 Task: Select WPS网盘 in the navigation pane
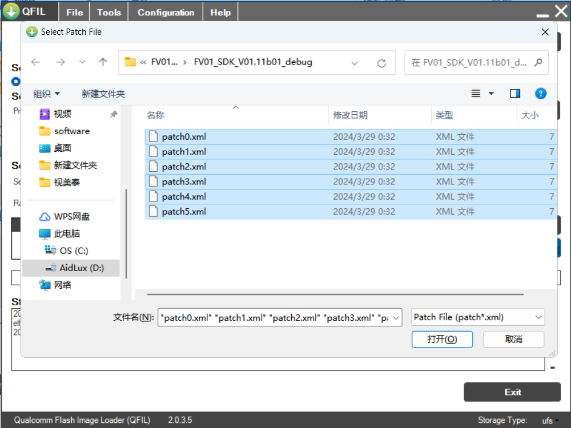(x=71, y=216)
